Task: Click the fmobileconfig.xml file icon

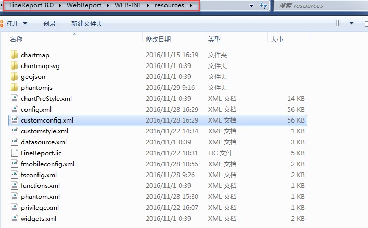Action: (15, 164)
